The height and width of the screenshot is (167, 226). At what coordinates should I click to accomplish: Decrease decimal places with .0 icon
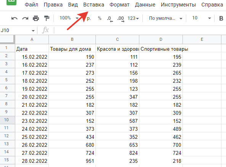(110, 19)
